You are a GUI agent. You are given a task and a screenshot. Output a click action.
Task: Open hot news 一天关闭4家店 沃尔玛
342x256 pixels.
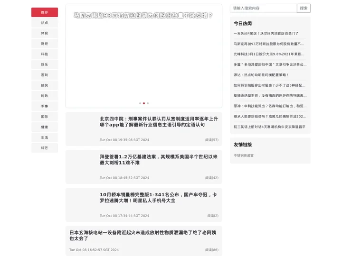point(266,34)
